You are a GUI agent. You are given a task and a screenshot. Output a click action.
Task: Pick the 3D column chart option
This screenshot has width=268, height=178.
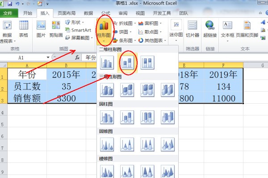coord(167,90)
